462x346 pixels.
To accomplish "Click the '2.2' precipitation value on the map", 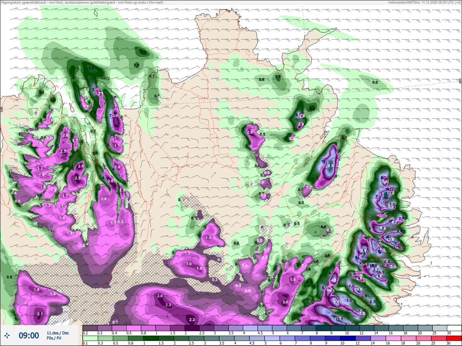I will 192,320.
